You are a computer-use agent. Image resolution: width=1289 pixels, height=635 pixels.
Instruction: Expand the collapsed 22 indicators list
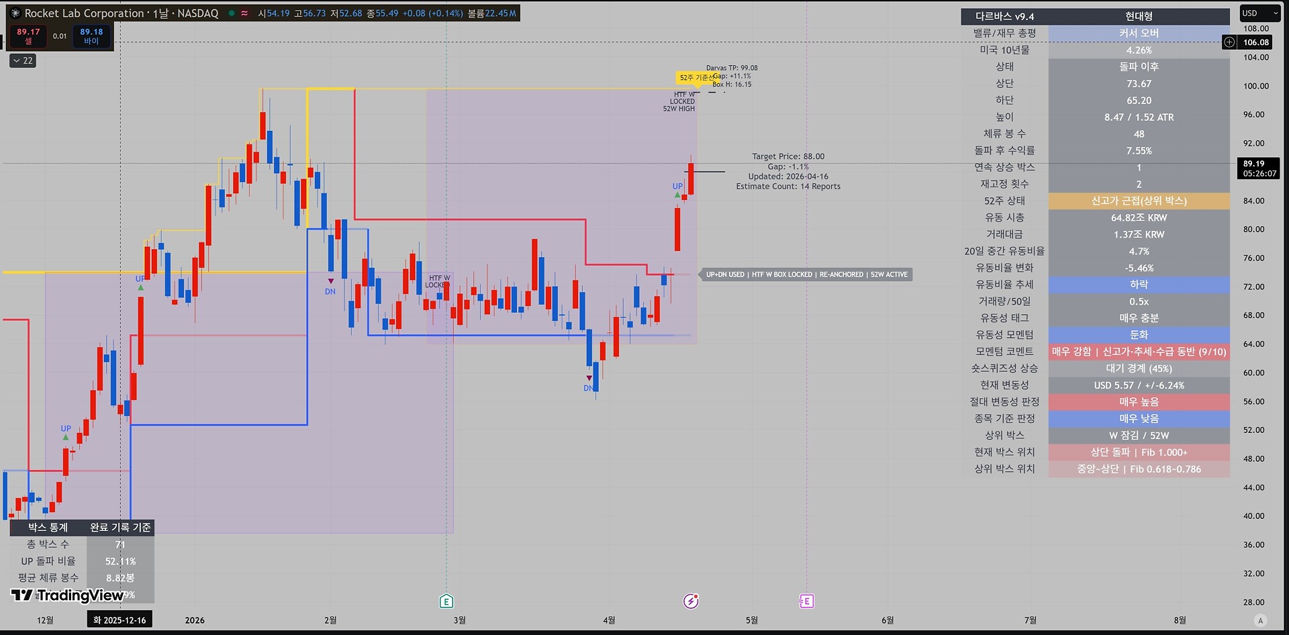click(x=23, y=60)
